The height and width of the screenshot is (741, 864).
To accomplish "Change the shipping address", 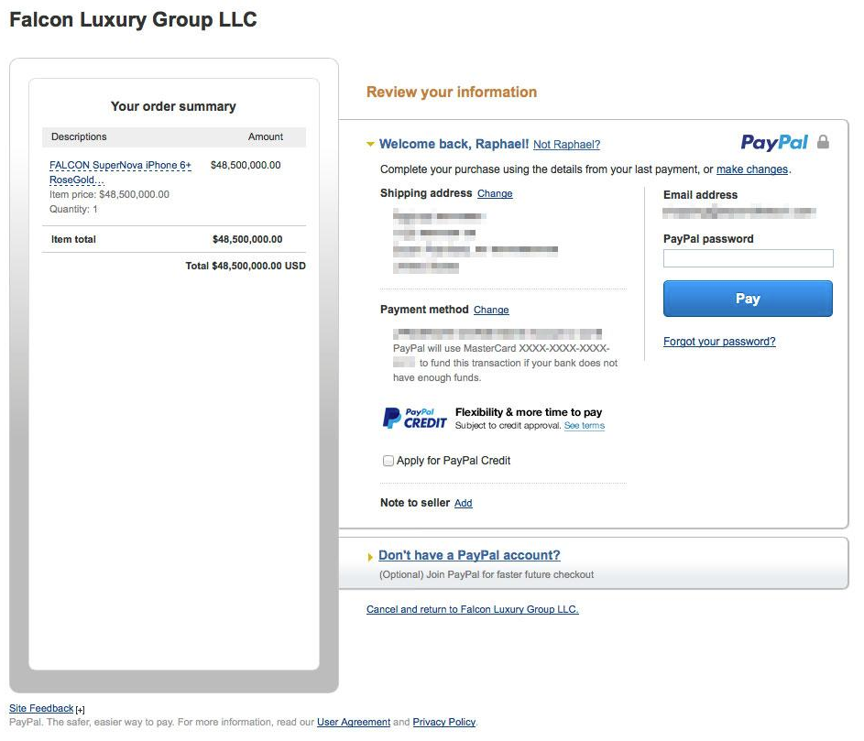I will pos(495,193).
